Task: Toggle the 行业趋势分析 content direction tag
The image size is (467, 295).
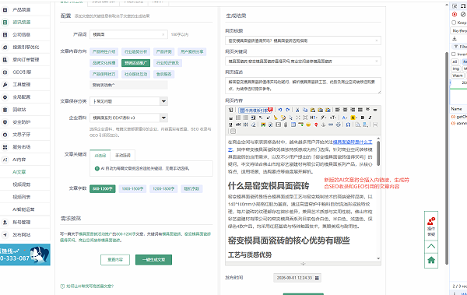Action: (x=135, y=51)
